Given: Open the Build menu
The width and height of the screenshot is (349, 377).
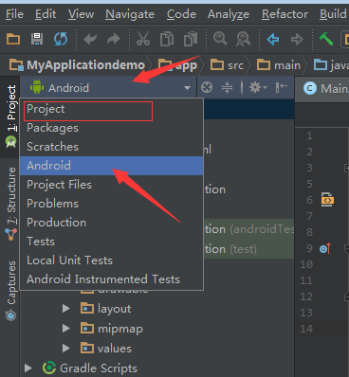Looking at the screenshot, I should pyautogui.click(x=333, y=14).
